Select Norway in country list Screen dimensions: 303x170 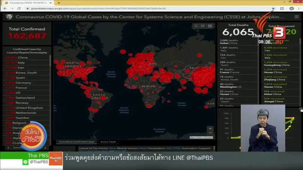click(27, 103)
